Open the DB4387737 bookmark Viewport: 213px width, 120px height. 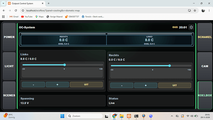(72, 17)
